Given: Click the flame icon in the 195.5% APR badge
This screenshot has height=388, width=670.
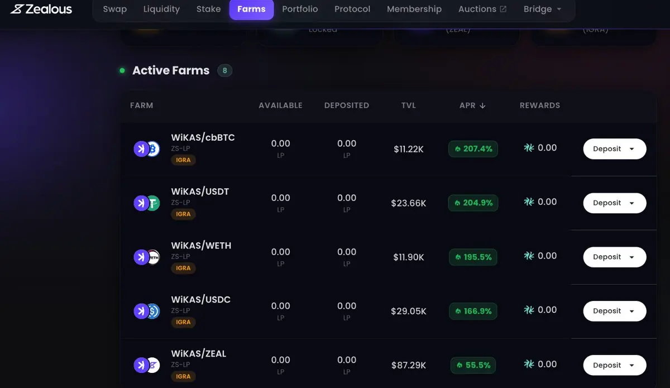Looking at the screenshot, I should (458, 257).
